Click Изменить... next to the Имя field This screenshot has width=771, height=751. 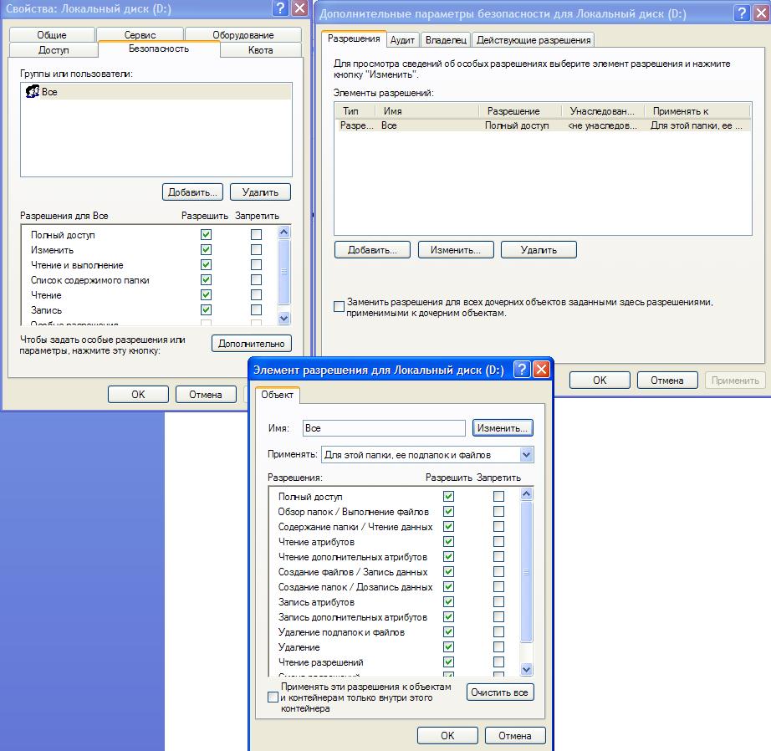503,428
